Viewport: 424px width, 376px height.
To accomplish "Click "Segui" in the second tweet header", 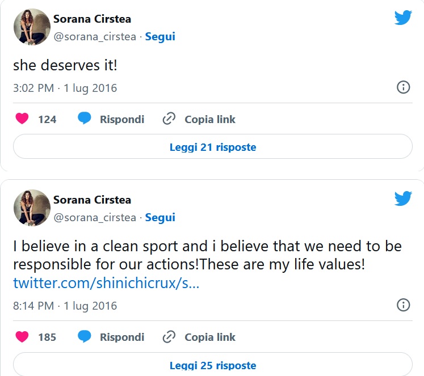I will pos(160,218).
